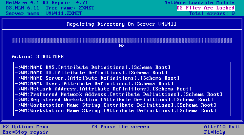Click 'Repairing Directory On Server VNW411' title
The height and width of the screenshot is (135, 244).
point(122,24)
